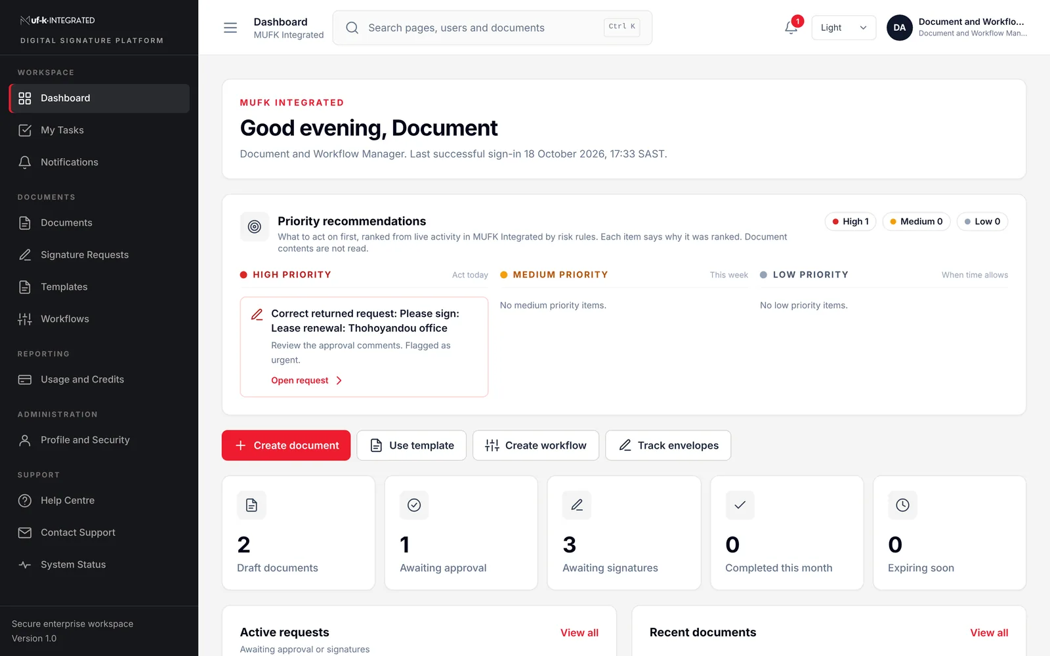The width and height of the screenshot is (1050, 656).
Task: Click the 'Draft documents' card label
Action: coord(278,568)
